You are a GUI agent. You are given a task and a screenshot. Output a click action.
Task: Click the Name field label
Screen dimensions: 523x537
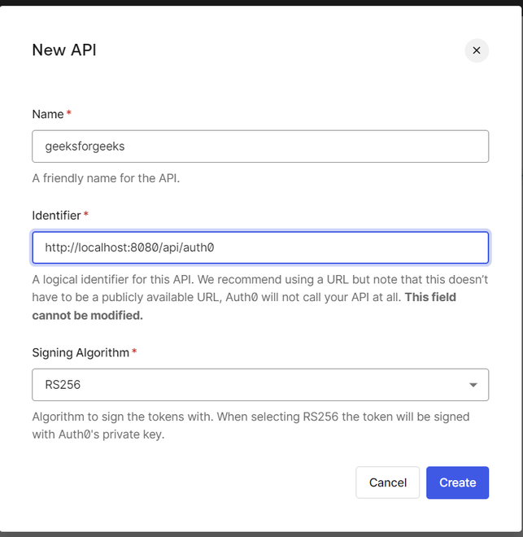tap(48, 114)
